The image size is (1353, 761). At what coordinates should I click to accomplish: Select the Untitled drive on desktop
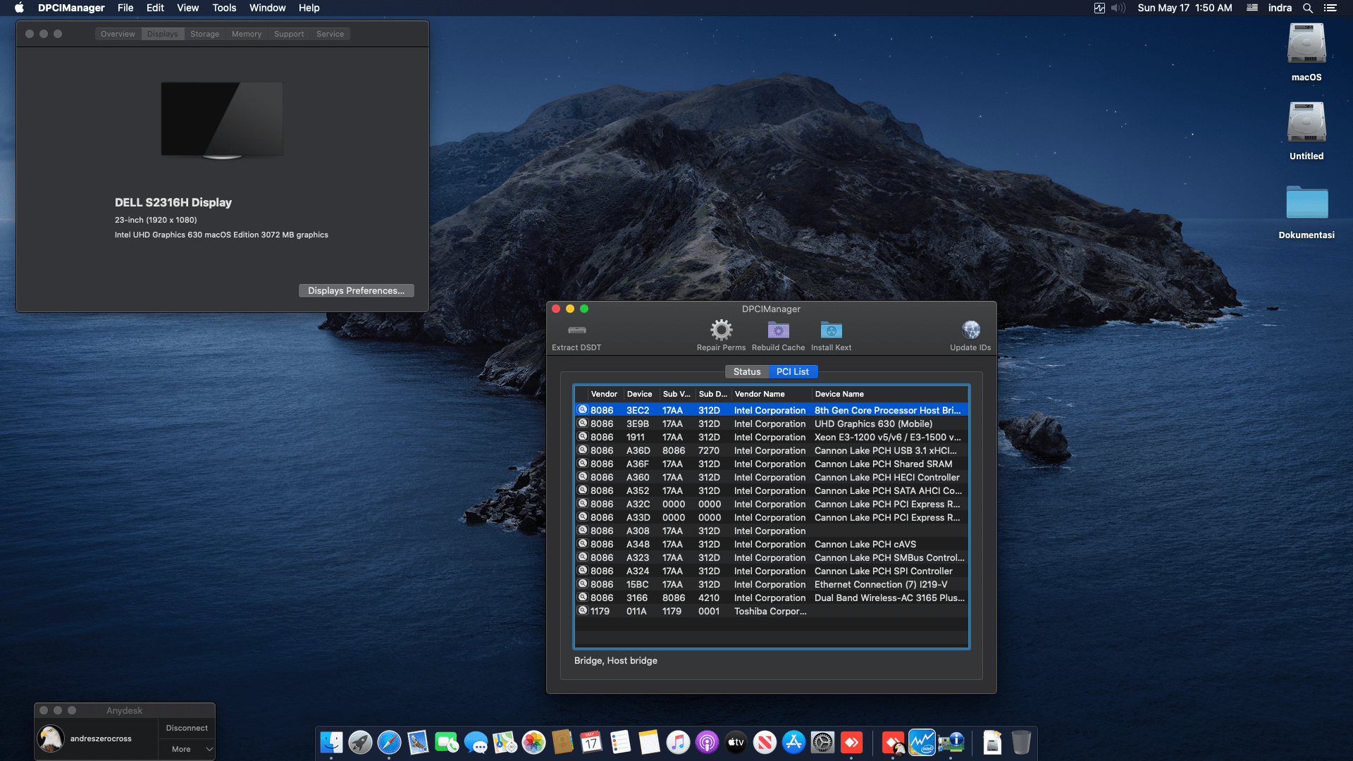(1306, 123)
